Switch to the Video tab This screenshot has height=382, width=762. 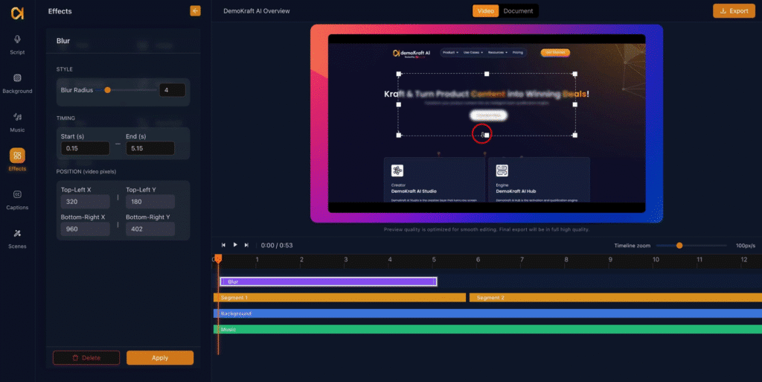tap(486, 11)
